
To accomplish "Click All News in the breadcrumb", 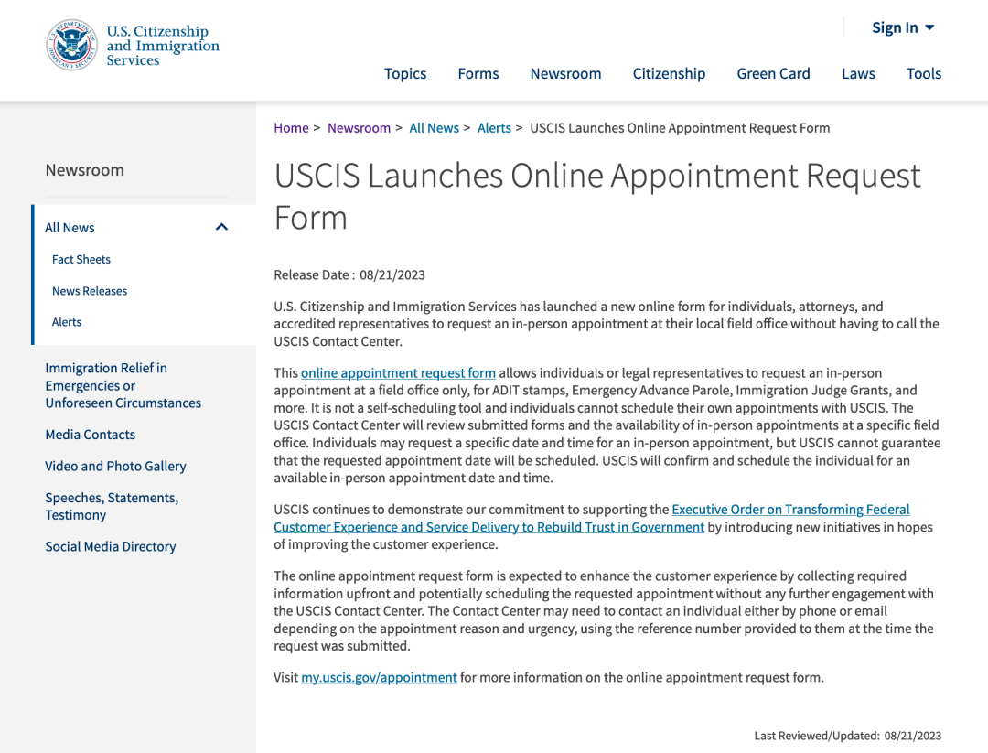I will click(435, 128).
